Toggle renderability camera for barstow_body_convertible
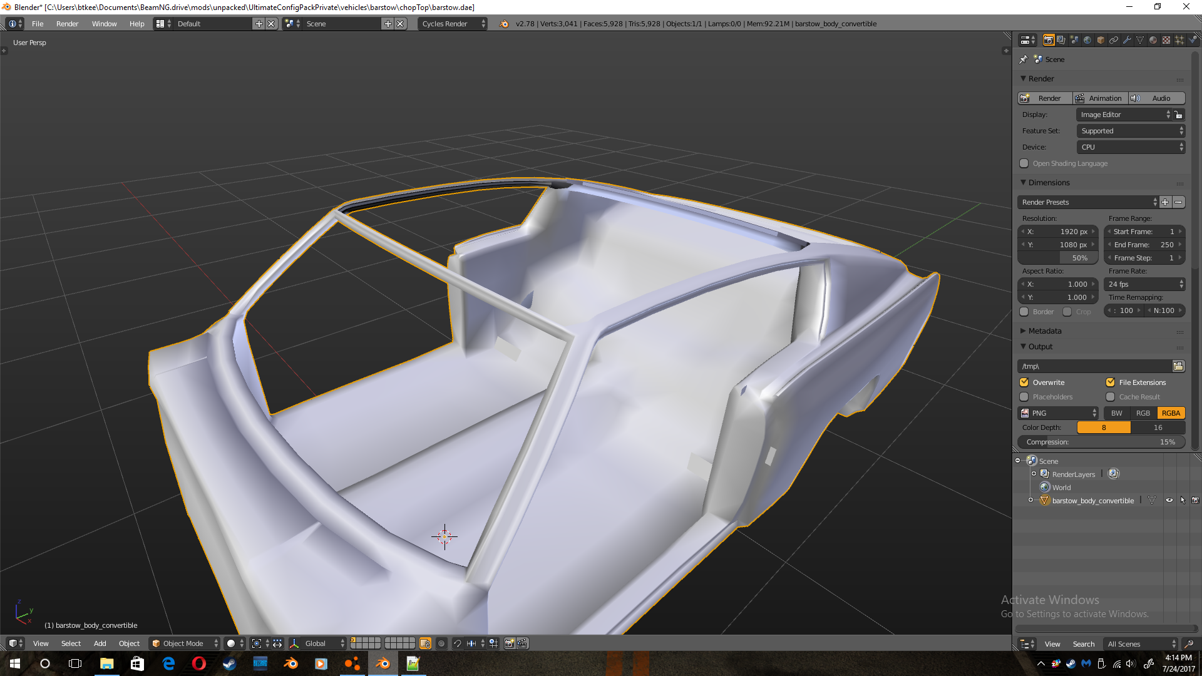The width and height of the screenshot is (1202, 676). (x=1195, y=501)
